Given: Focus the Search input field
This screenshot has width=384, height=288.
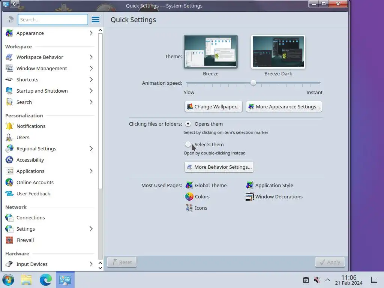Looking at the screenshot, I should (52, 19).
